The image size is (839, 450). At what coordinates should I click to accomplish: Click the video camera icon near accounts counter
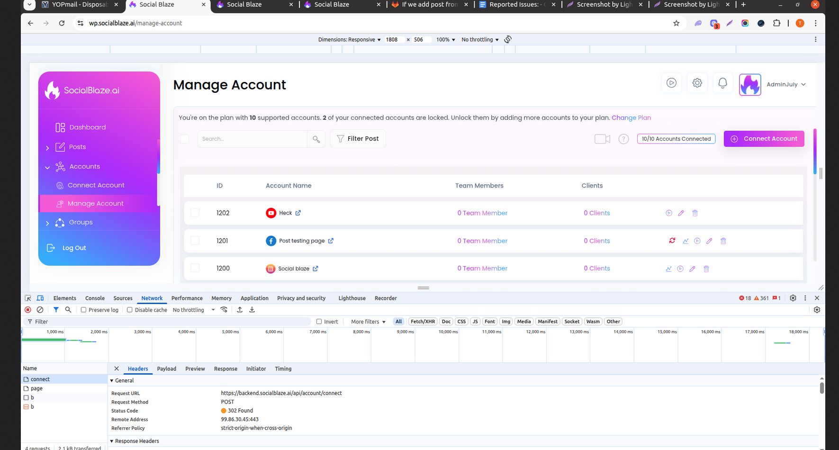pyautogui.click(x=602, y=139)
